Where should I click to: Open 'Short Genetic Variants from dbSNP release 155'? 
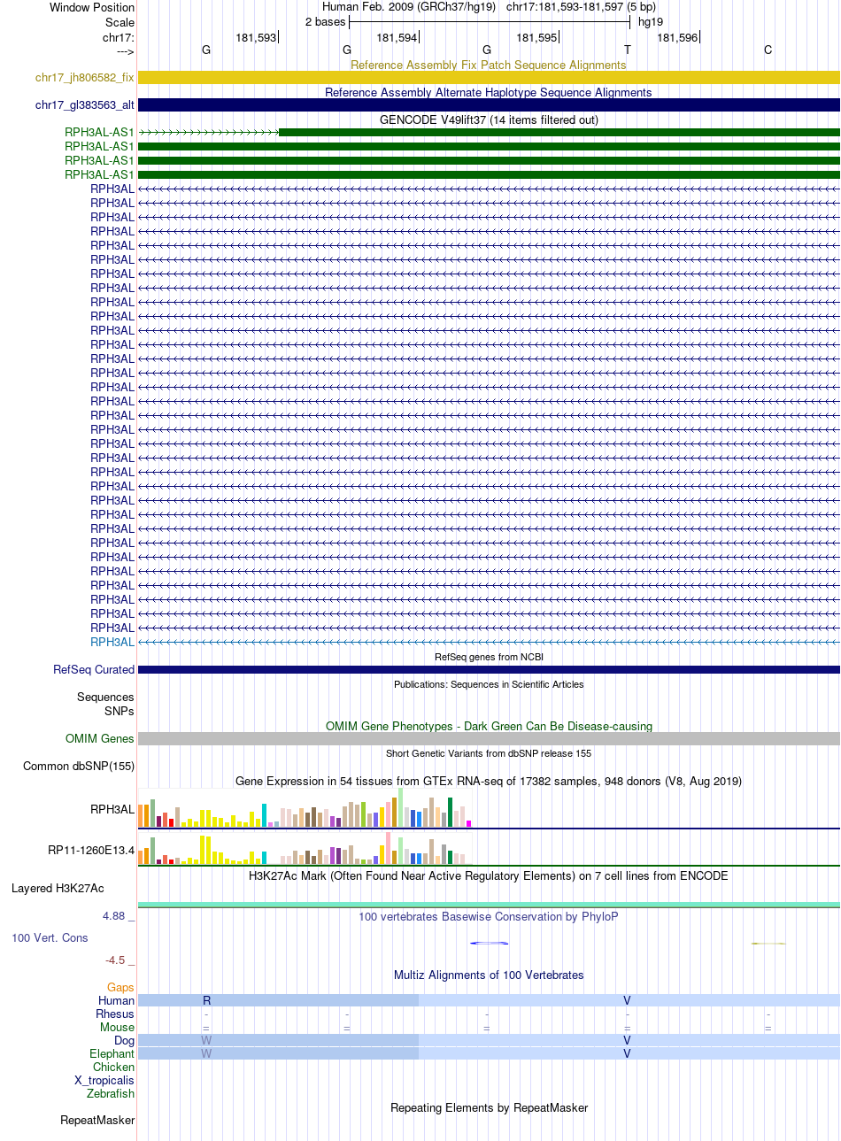pos(489,753)
